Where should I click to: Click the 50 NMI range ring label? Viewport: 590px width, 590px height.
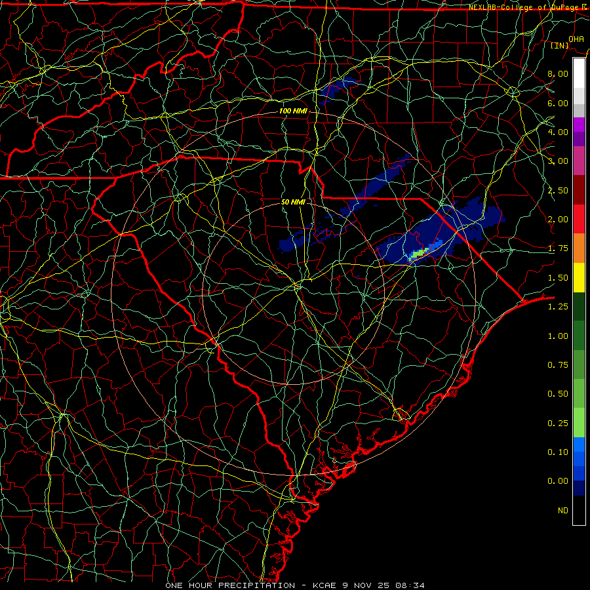(x=293, y=202)
